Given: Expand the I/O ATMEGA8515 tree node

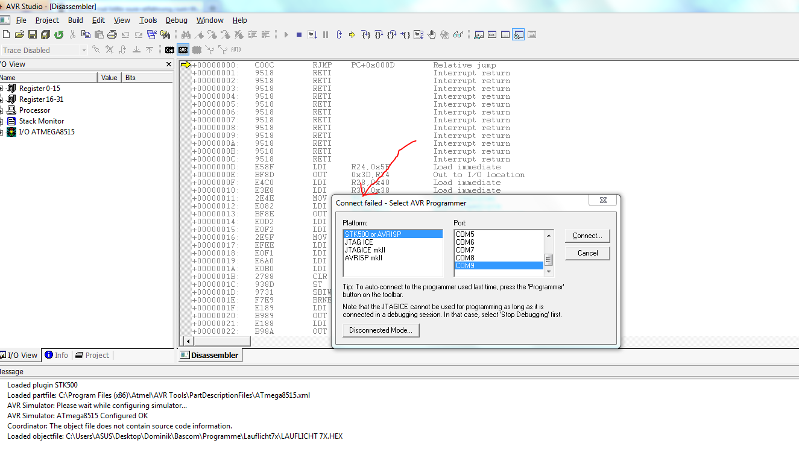Looking at the screenshot, I should click(x=2, y=132).
